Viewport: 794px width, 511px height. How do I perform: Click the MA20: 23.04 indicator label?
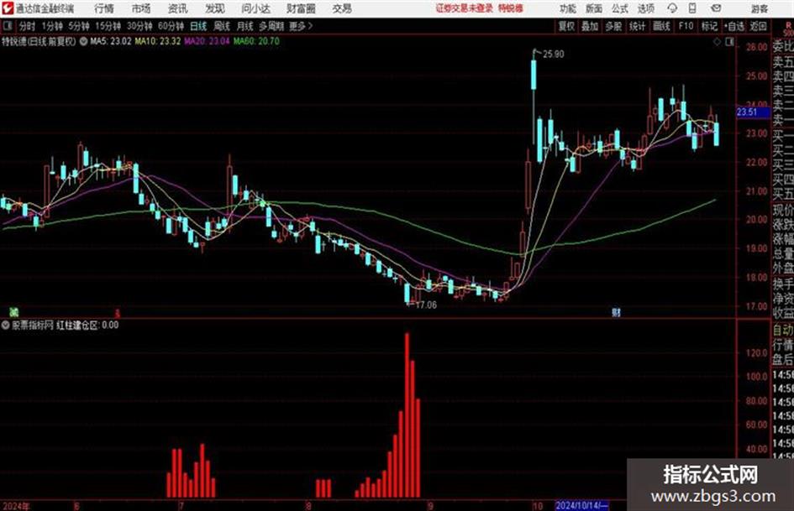point(207,41)
